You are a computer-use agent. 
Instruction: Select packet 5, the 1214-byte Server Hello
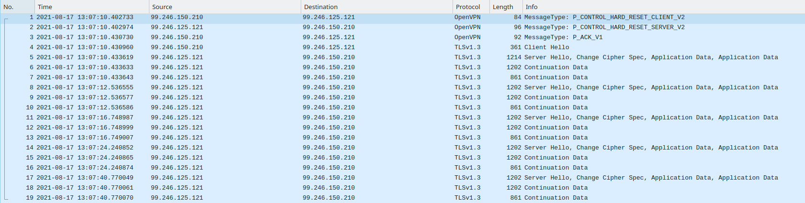(x=650, y=57)
